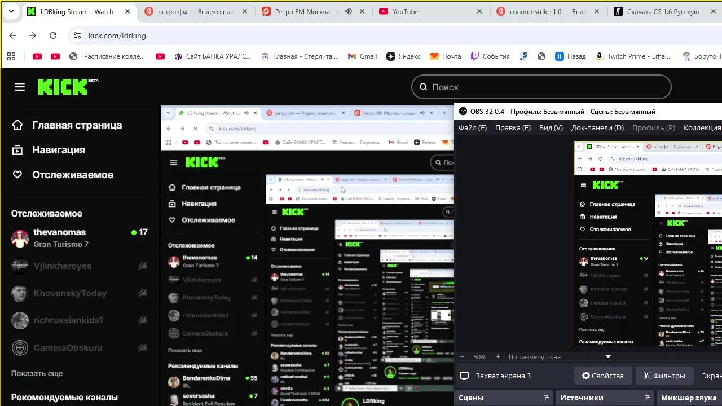Mute audio on the Ретро FM Москва tab
Screen dimensions: 722x406
tap(349, 11)
